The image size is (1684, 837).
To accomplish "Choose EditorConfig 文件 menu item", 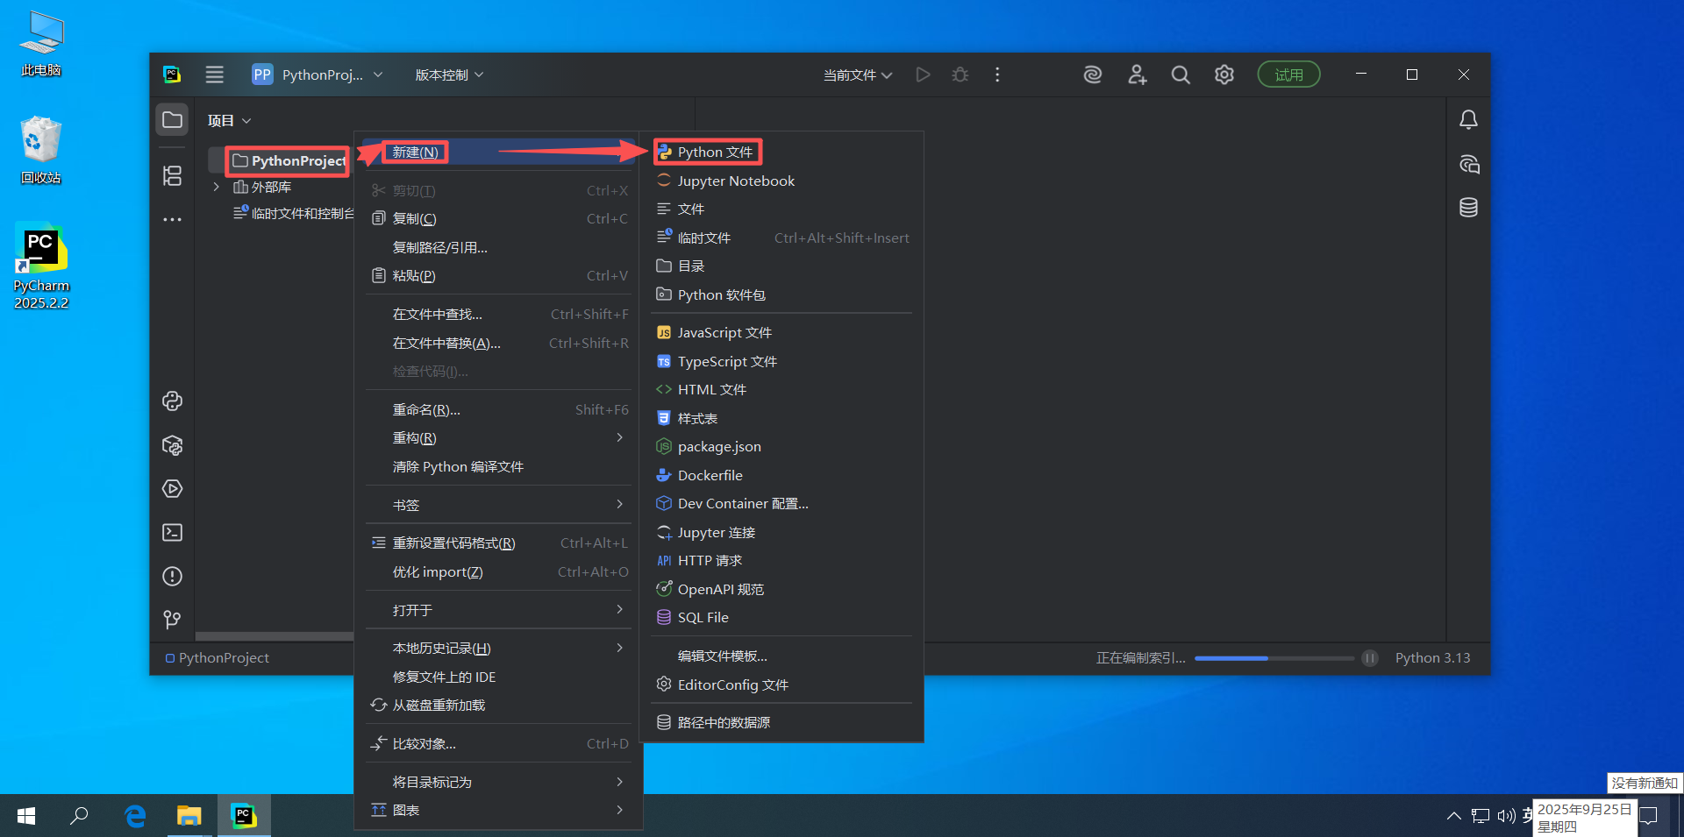I will 781,684.
